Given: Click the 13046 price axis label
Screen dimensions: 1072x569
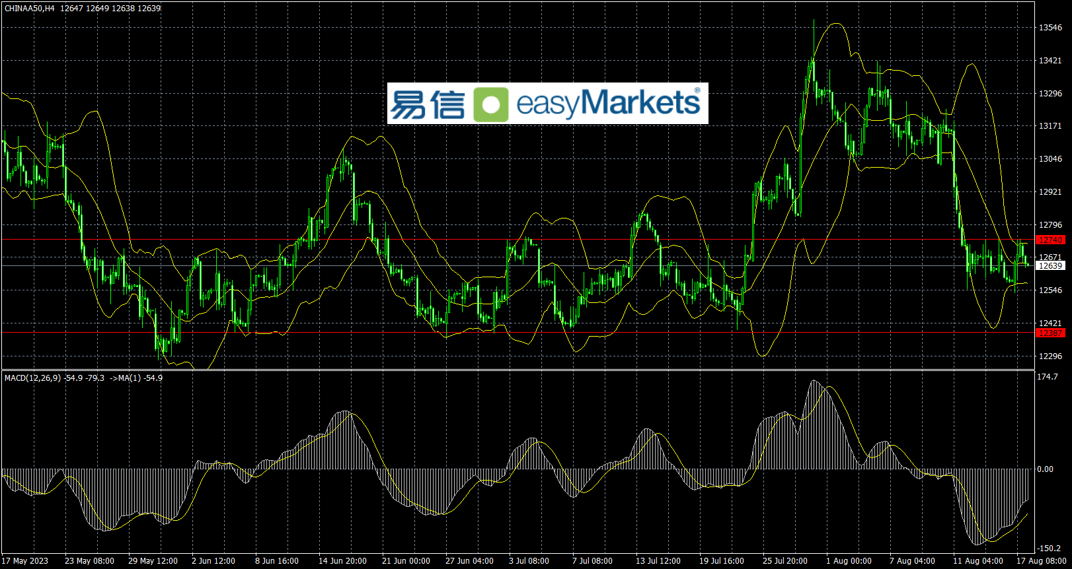Looking at the screenshot, I should click(x=1050, y=159).
